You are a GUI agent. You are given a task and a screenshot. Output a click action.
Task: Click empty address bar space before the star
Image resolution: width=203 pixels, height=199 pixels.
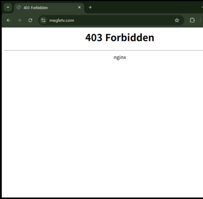(x=123, y=20)
